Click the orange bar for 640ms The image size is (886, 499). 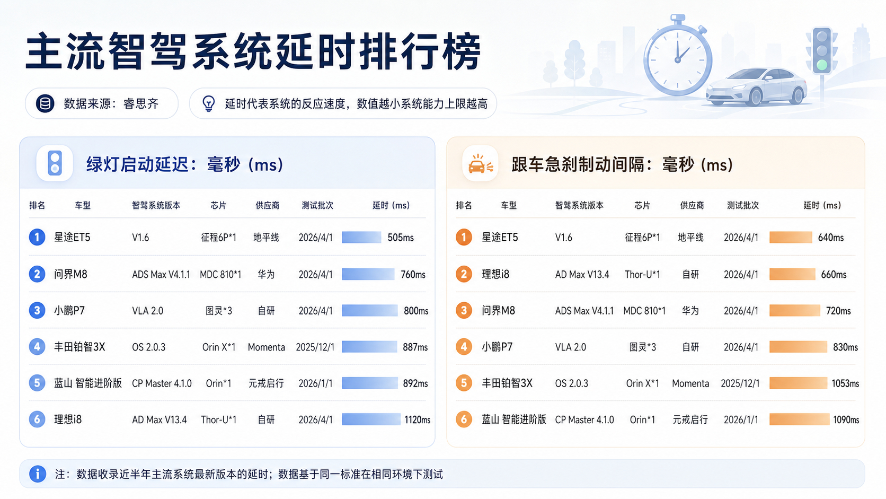[x=791, y=237]
